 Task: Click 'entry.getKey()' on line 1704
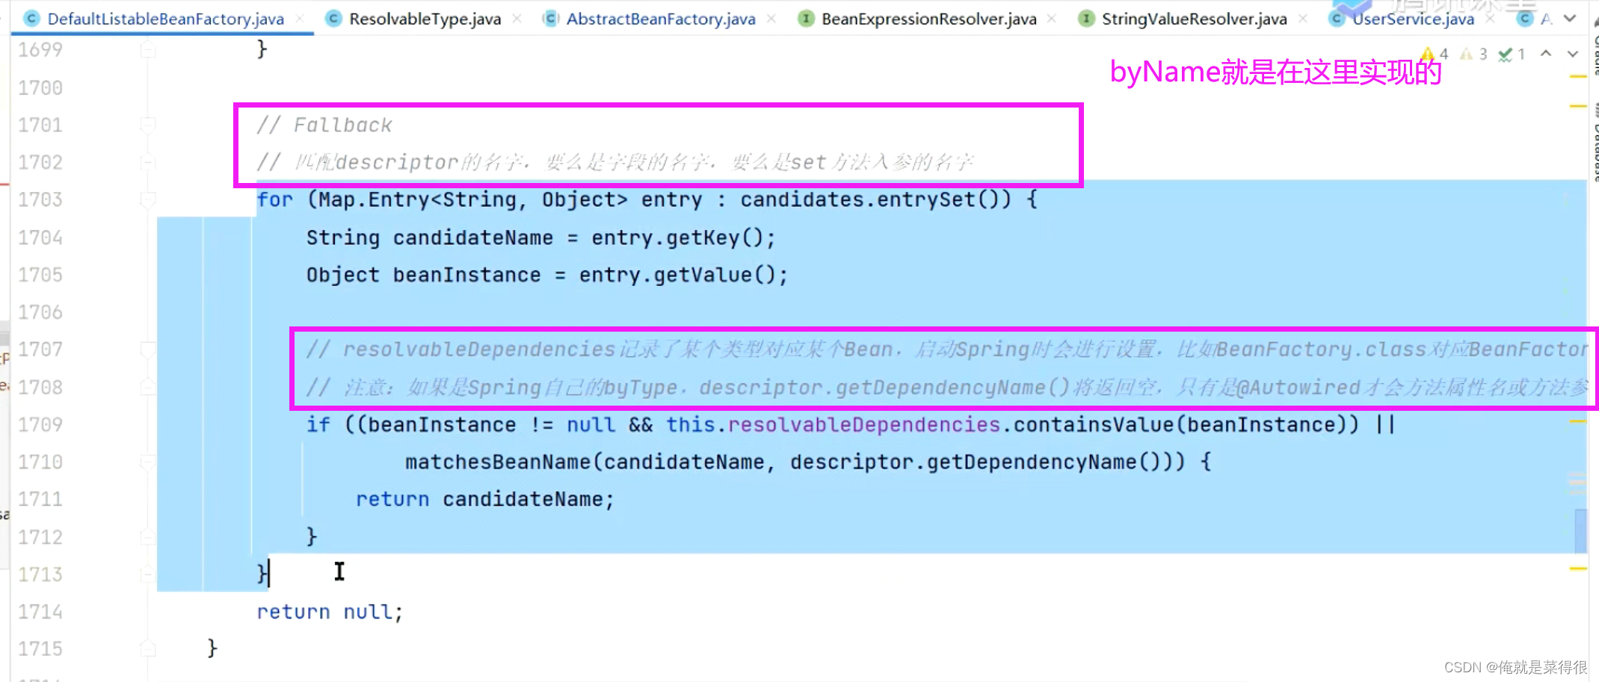tap(677, 238)
